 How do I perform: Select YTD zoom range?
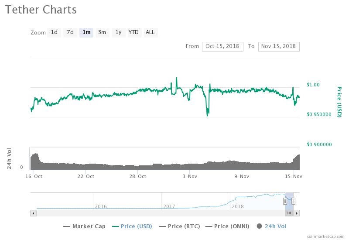[135, 32]
